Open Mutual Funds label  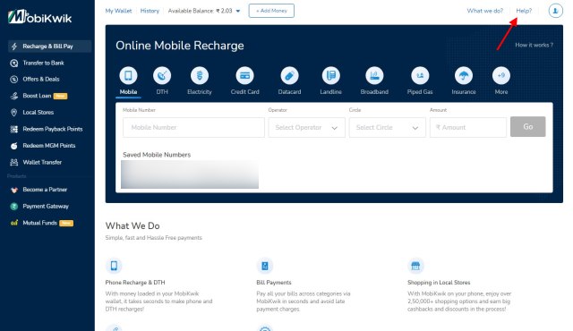click(x=39, y=223)
